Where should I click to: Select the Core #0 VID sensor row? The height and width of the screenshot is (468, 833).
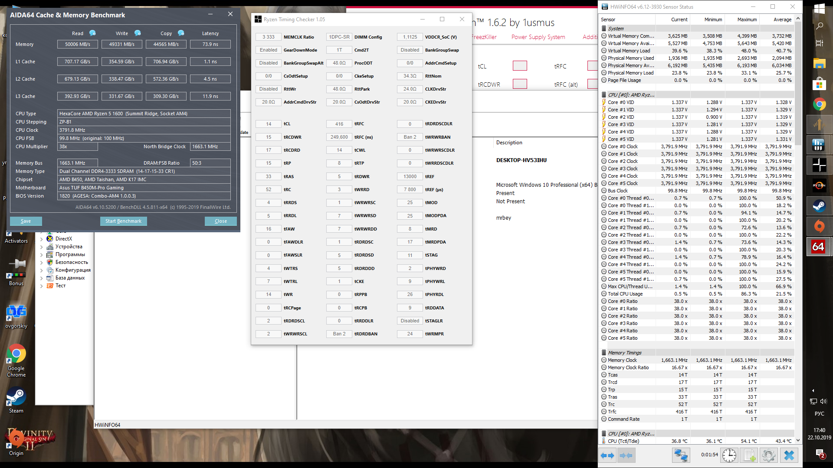point(697,102)
